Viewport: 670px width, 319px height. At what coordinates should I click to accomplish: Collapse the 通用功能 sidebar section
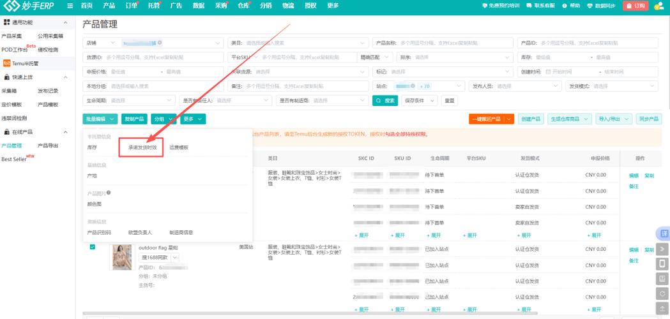[x=66, y=22]
